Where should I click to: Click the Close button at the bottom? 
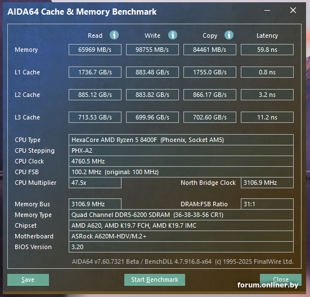(x=281, y=280)
